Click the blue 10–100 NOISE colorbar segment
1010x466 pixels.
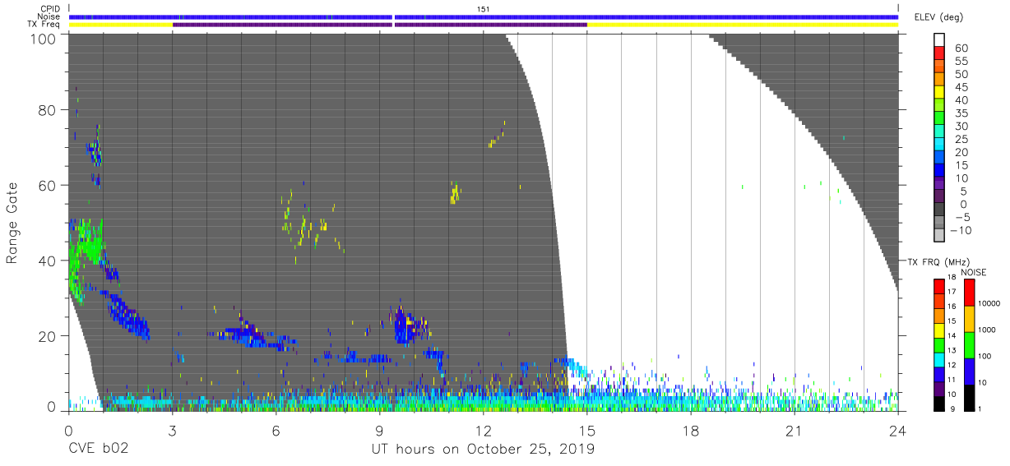pyautogui.click(x=969, y=370)
